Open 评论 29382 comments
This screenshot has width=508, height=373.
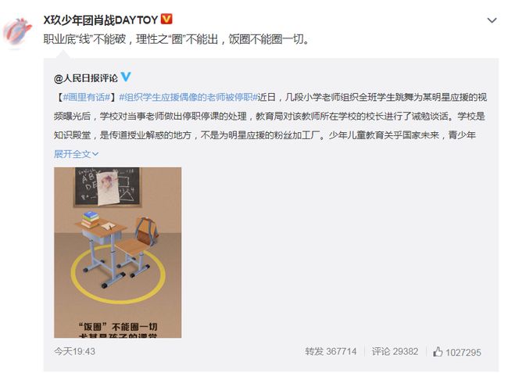[395, 351]
